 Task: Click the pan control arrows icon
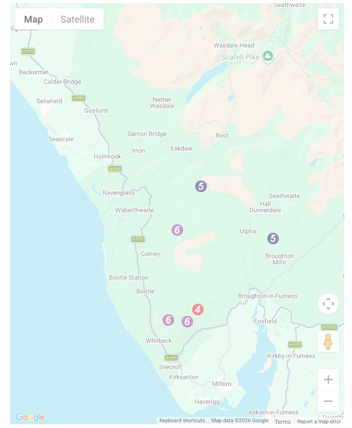pos(328,304)
